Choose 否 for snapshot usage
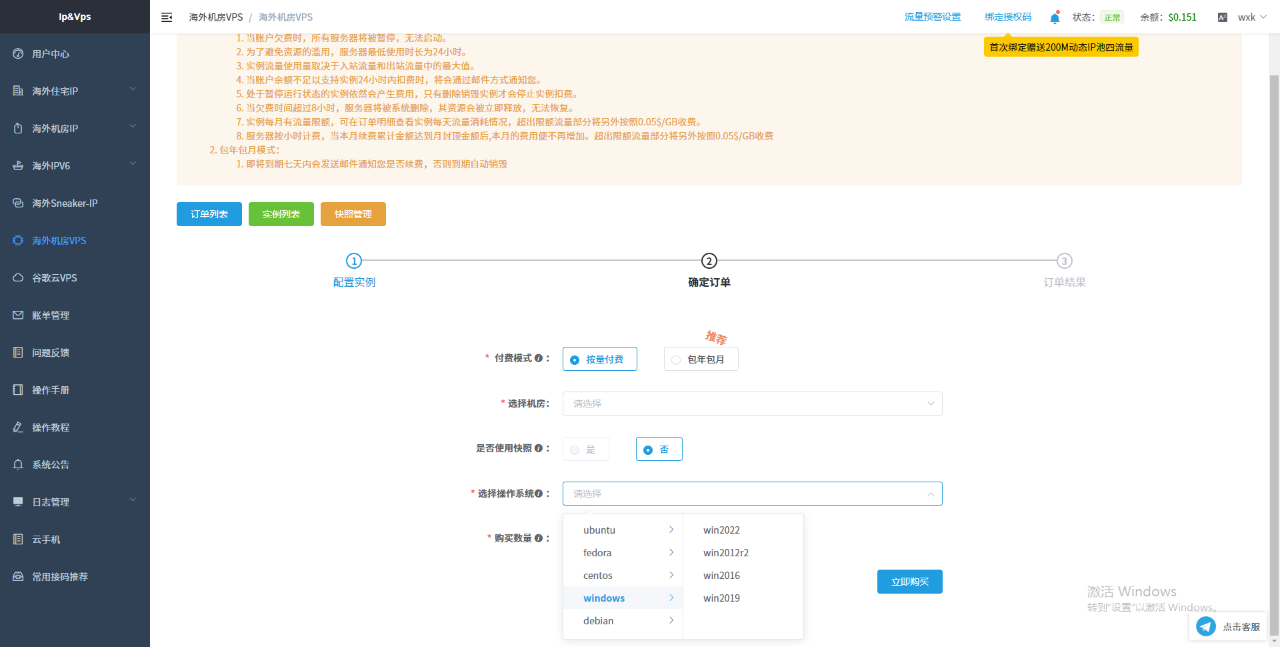This screenshot has width=1280, height=647. tap(659, 449)
